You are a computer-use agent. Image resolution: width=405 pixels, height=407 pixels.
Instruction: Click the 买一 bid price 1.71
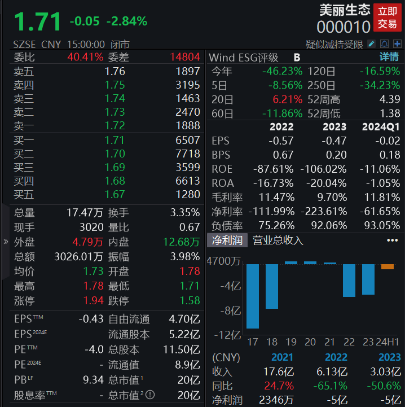click(115, 140)
